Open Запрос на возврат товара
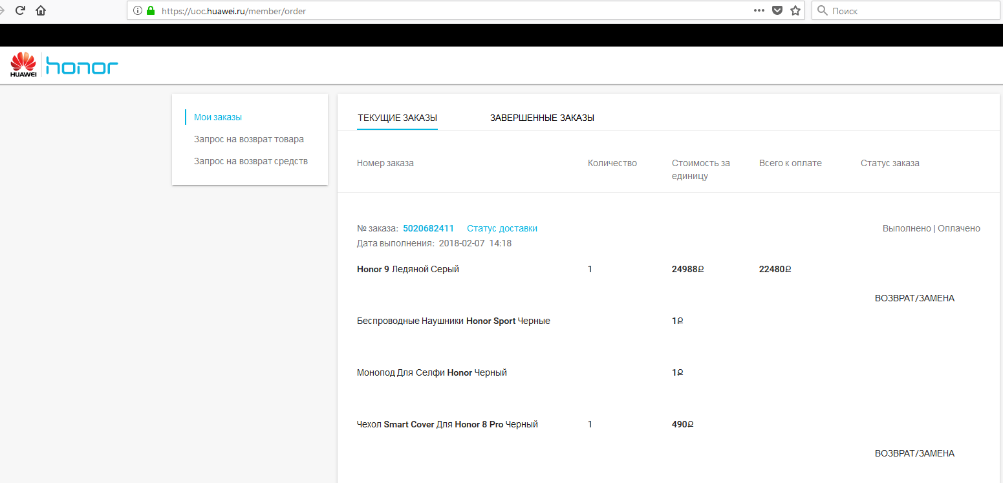 [248, 139]
